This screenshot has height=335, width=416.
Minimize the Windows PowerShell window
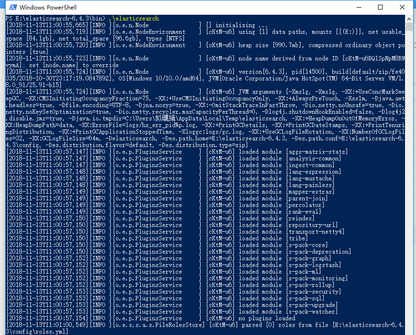tap(359, 7)
